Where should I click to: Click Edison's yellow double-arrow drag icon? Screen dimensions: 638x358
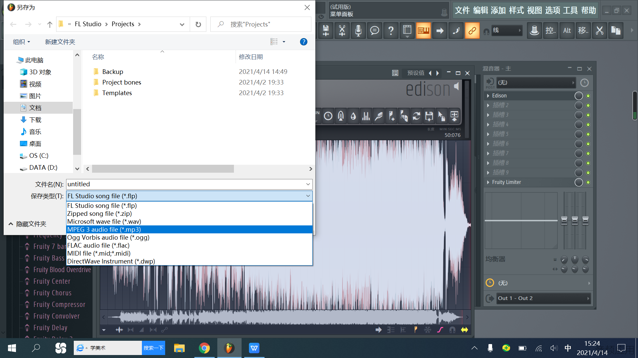pos(465,330)
